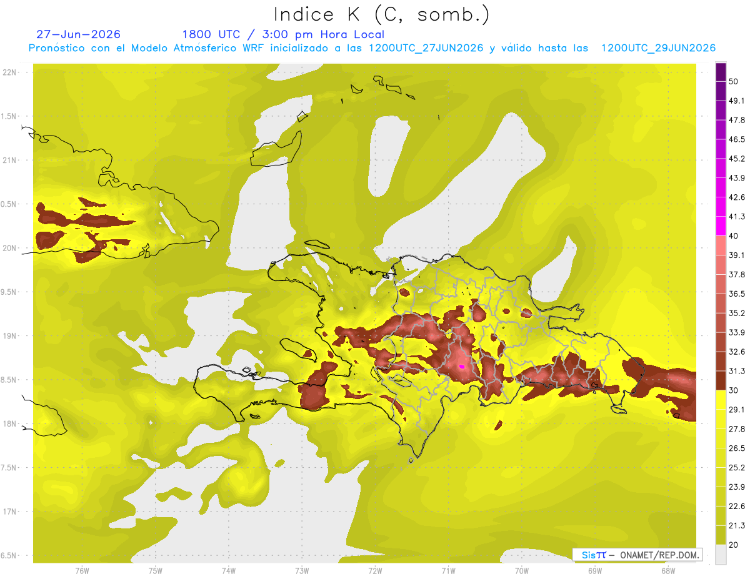Pick the brown legend band between 30 and 31.3

[721, 380]
